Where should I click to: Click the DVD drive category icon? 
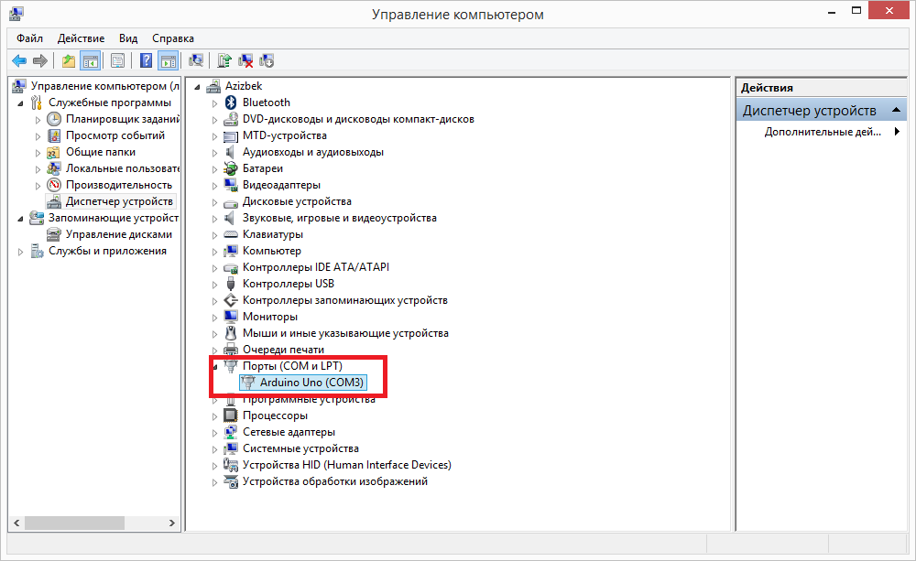(231, 119)
